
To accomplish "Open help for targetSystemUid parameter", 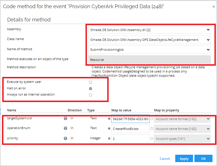I will [65, 118].
